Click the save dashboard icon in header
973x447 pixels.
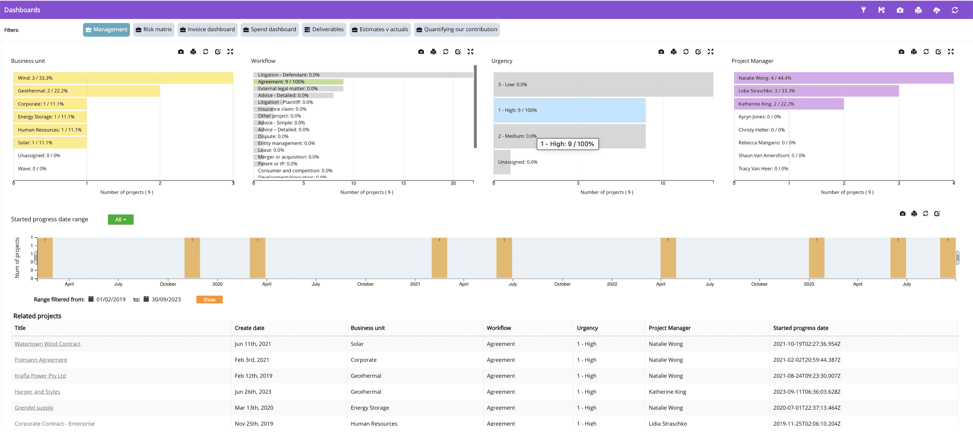[881, 10]
